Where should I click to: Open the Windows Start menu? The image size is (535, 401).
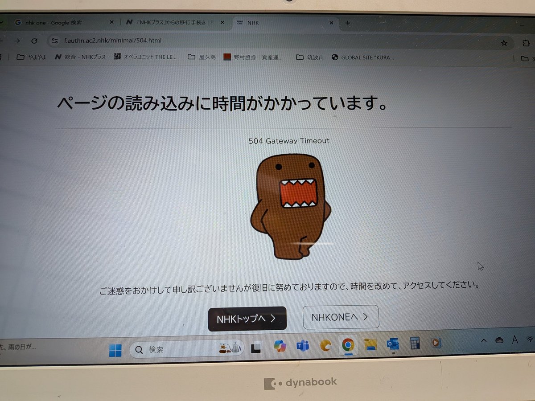coord(115,350)
